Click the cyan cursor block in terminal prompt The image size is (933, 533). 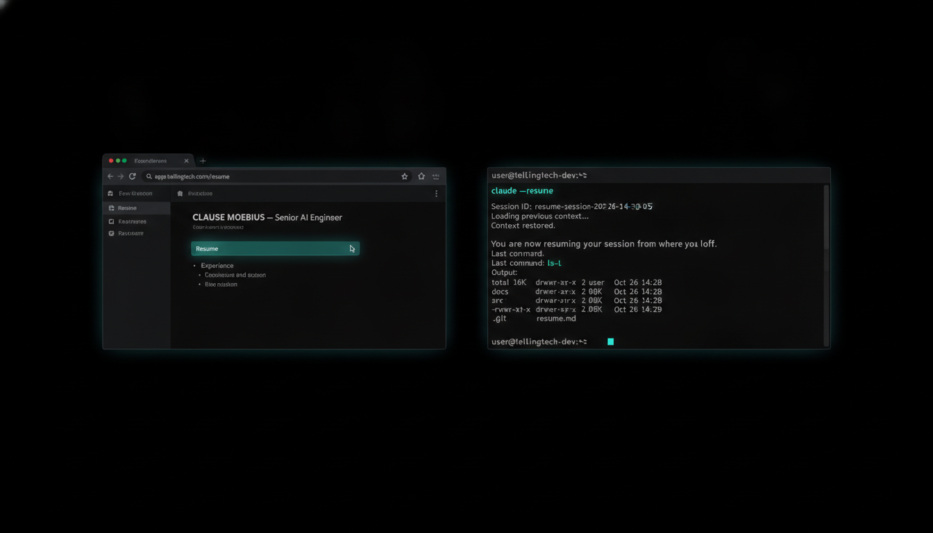click(611, 341)
